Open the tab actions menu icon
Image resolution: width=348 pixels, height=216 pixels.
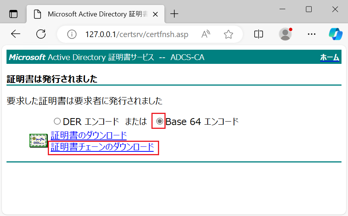tap(13, 14)
